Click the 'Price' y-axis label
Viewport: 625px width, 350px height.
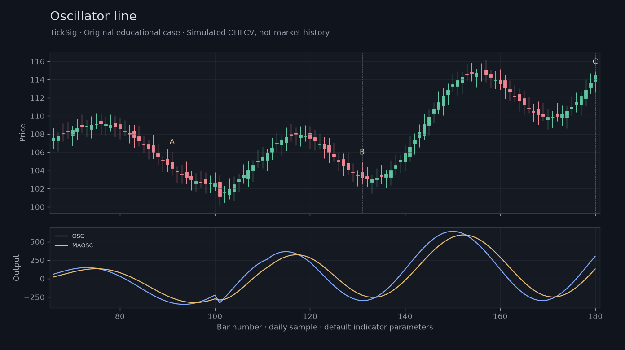pos(22,133)
